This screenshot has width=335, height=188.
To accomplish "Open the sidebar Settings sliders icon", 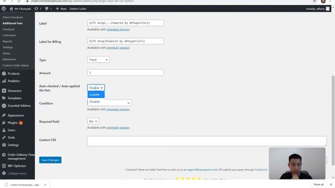I will tap(4, 145).
